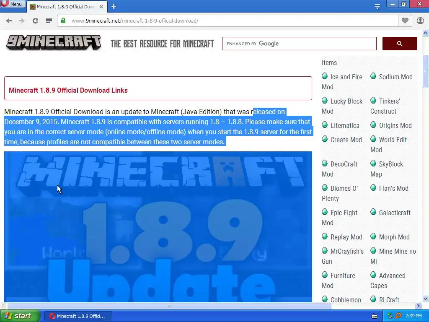Open the Origins Mod link

pyautogui.click(x=395, y=126)
